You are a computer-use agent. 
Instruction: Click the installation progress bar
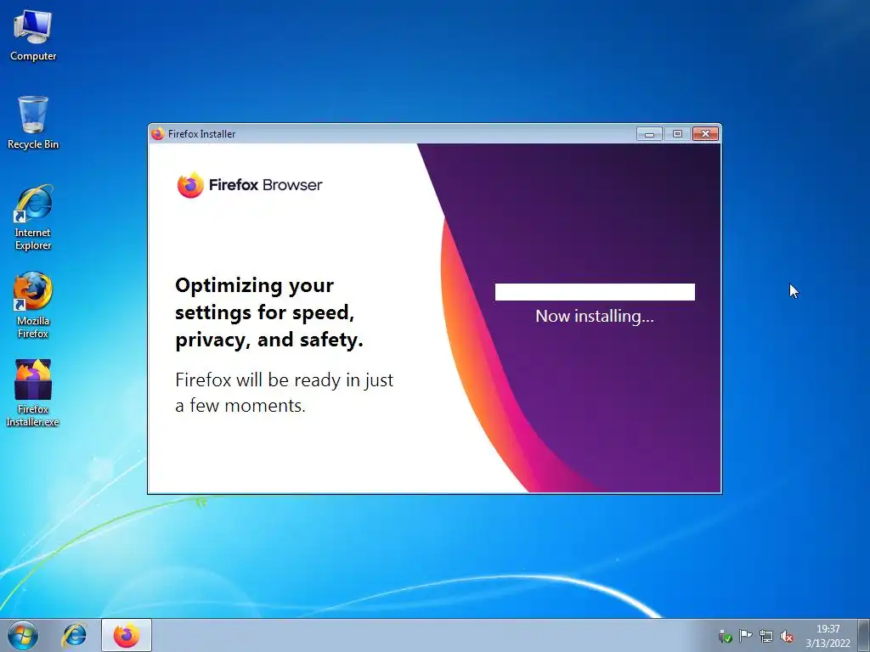point(595,292)
